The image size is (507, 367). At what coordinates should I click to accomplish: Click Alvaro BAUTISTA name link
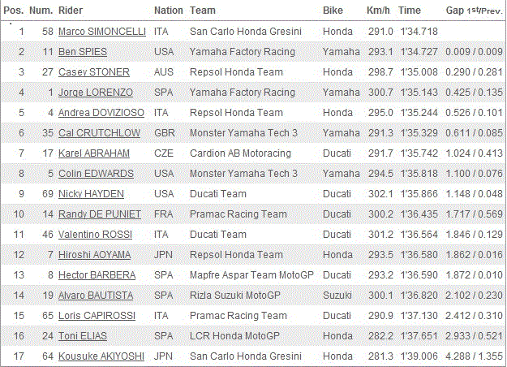tap(96, 296)
